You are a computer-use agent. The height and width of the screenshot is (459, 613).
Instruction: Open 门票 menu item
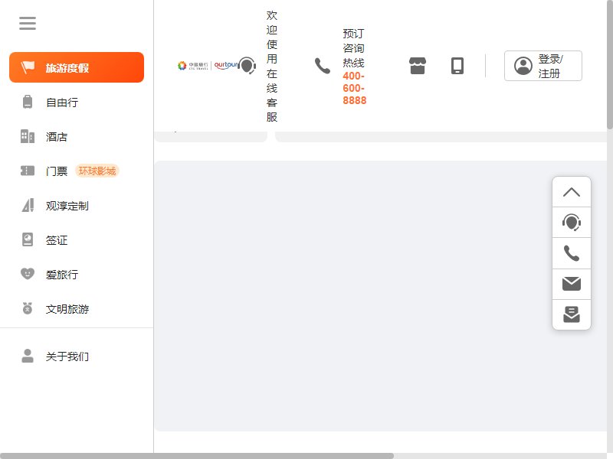tap(77, 171)
